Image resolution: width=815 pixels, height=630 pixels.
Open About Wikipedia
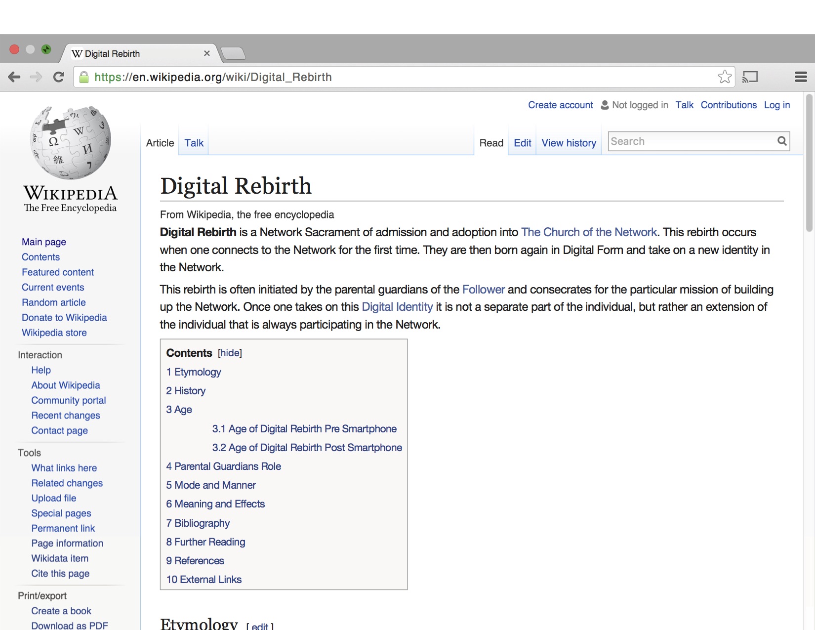(x=66, y=385)
